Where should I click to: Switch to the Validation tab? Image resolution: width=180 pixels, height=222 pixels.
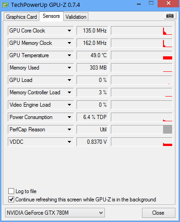click(76, 17)
